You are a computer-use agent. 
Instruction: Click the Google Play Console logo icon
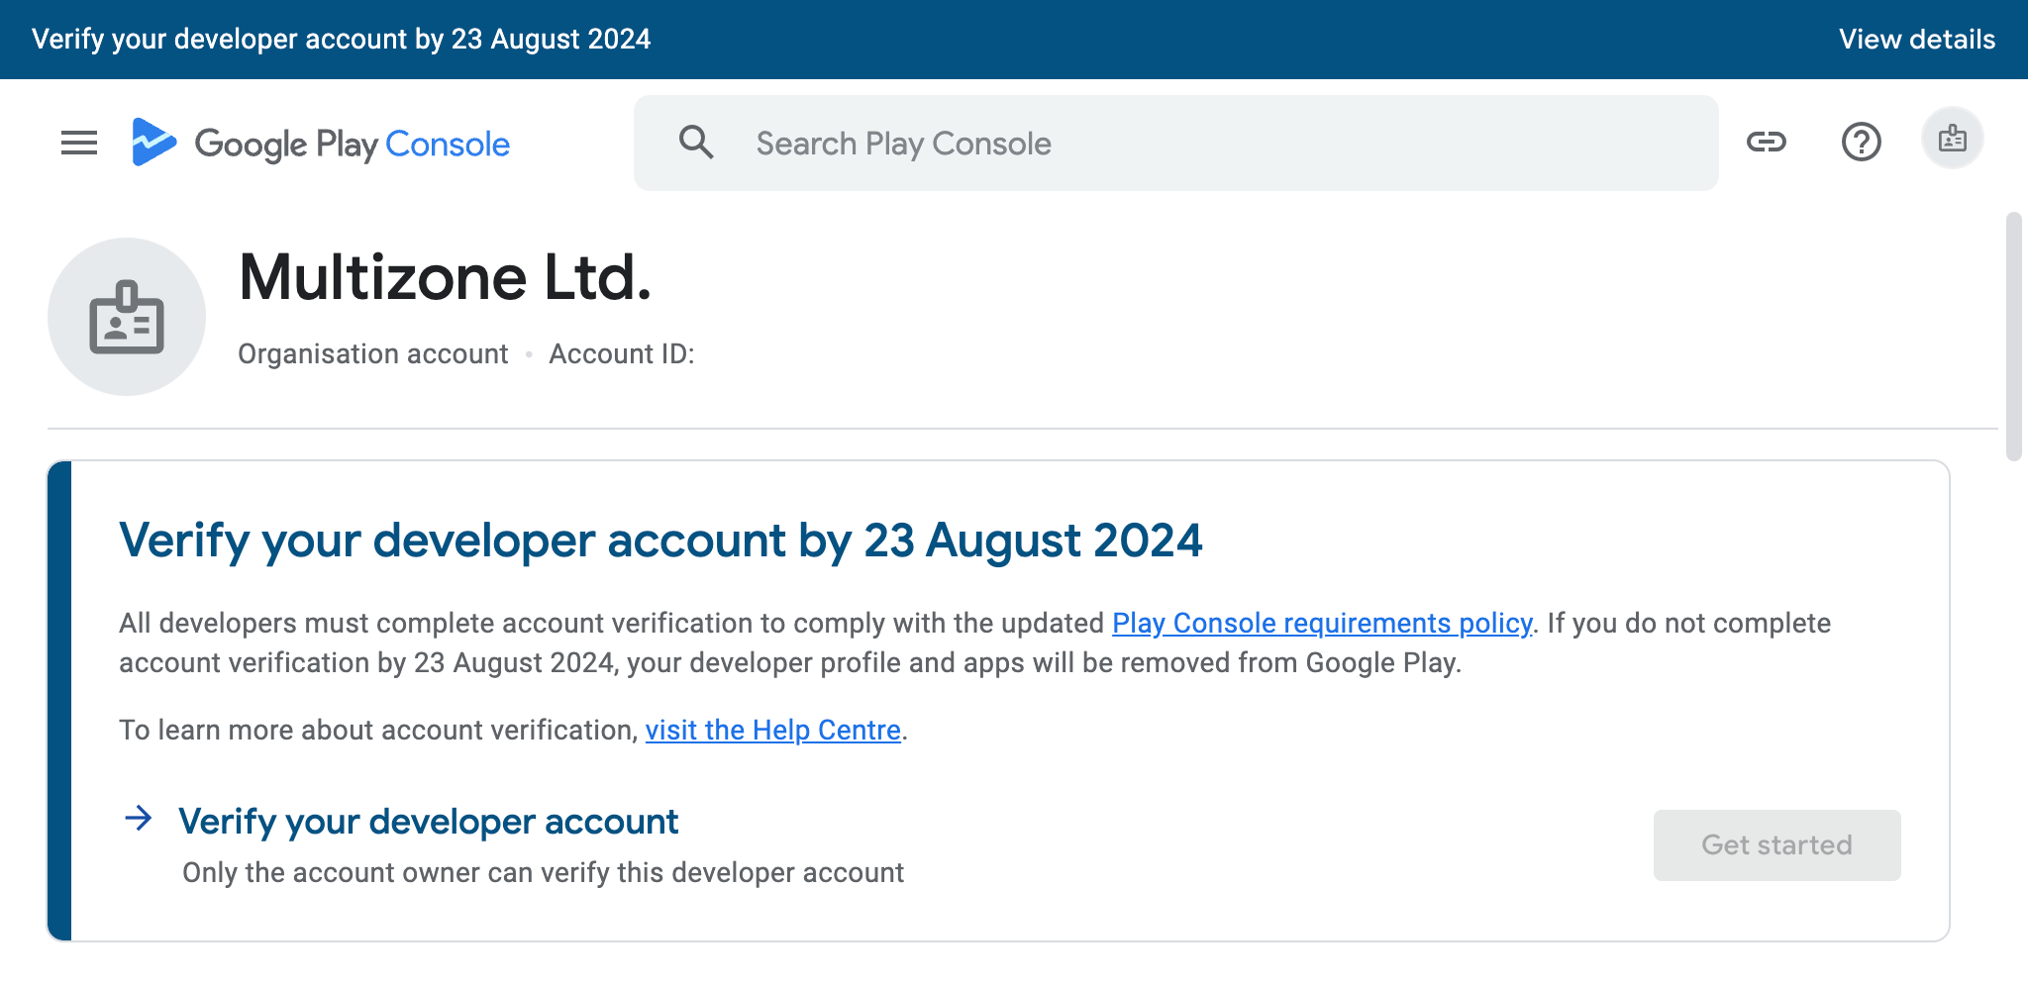click(153, 143)
